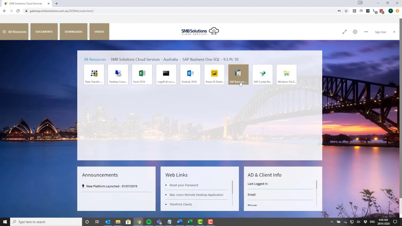Click the full screen expand arrows icon

tap(345, 32)
